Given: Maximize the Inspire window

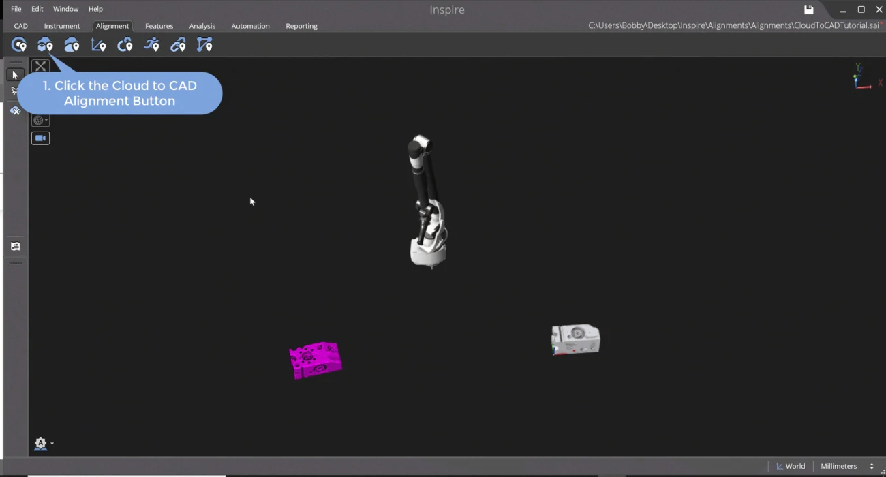Looking at the screenshot, I should pos(861,10).
